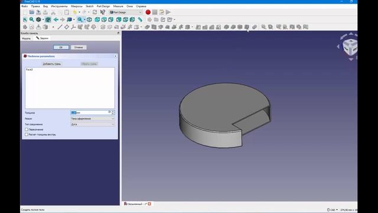This screenshot has width=378, height=213.
Task: Set front view cube icon
Action: click(x=97, y=20)
